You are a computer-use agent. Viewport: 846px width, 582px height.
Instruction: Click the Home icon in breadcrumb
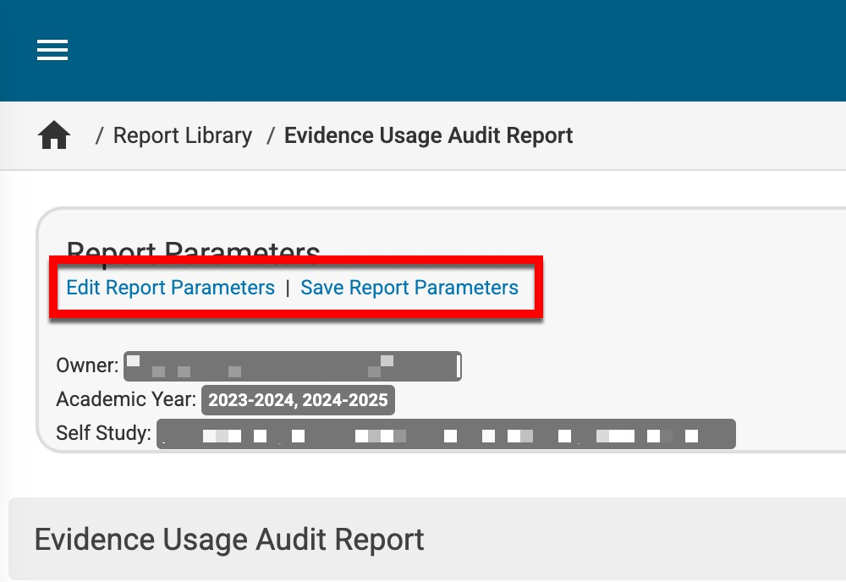(x=54, y=135)
